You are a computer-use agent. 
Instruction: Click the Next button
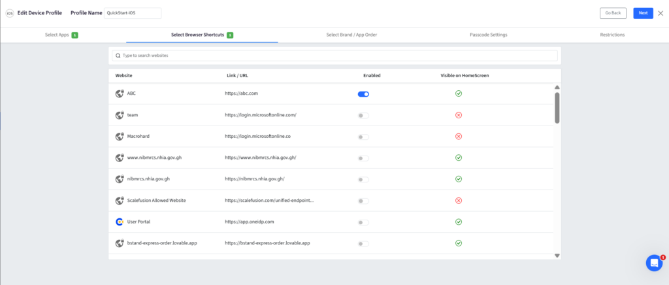coord(643,13)
